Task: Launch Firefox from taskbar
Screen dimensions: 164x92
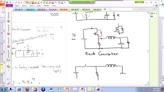Action: coord(27,89)
